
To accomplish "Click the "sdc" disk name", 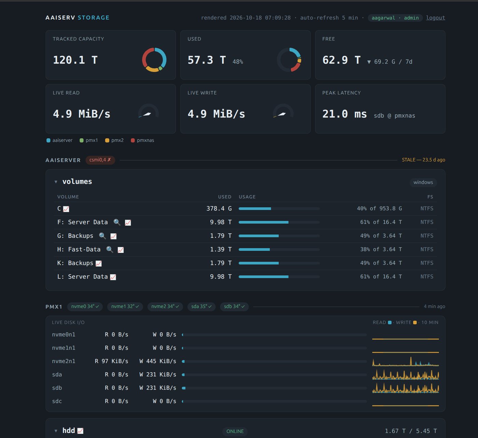I will click(x=57, y=401).
